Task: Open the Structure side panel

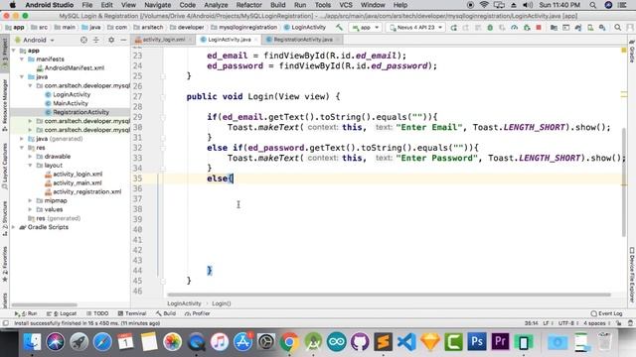Action: [4, 218]
